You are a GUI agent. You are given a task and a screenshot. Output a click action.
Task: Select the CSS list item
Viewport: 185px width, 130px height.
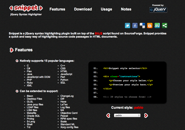pyautogui.click(x=63, y=69)
